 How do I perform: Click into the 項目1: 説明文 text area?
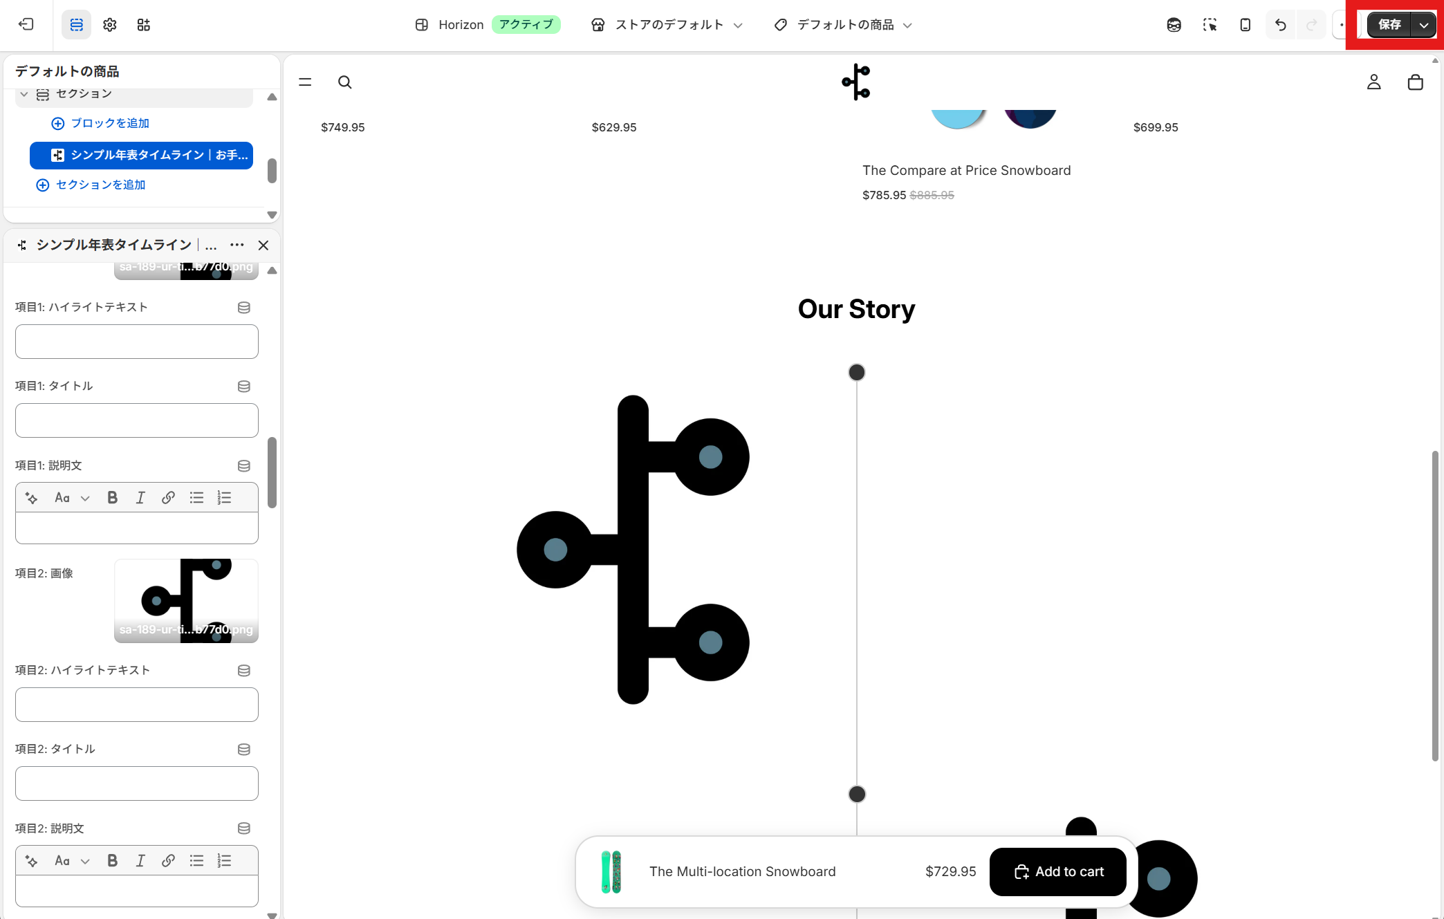[x=137, y=528]
